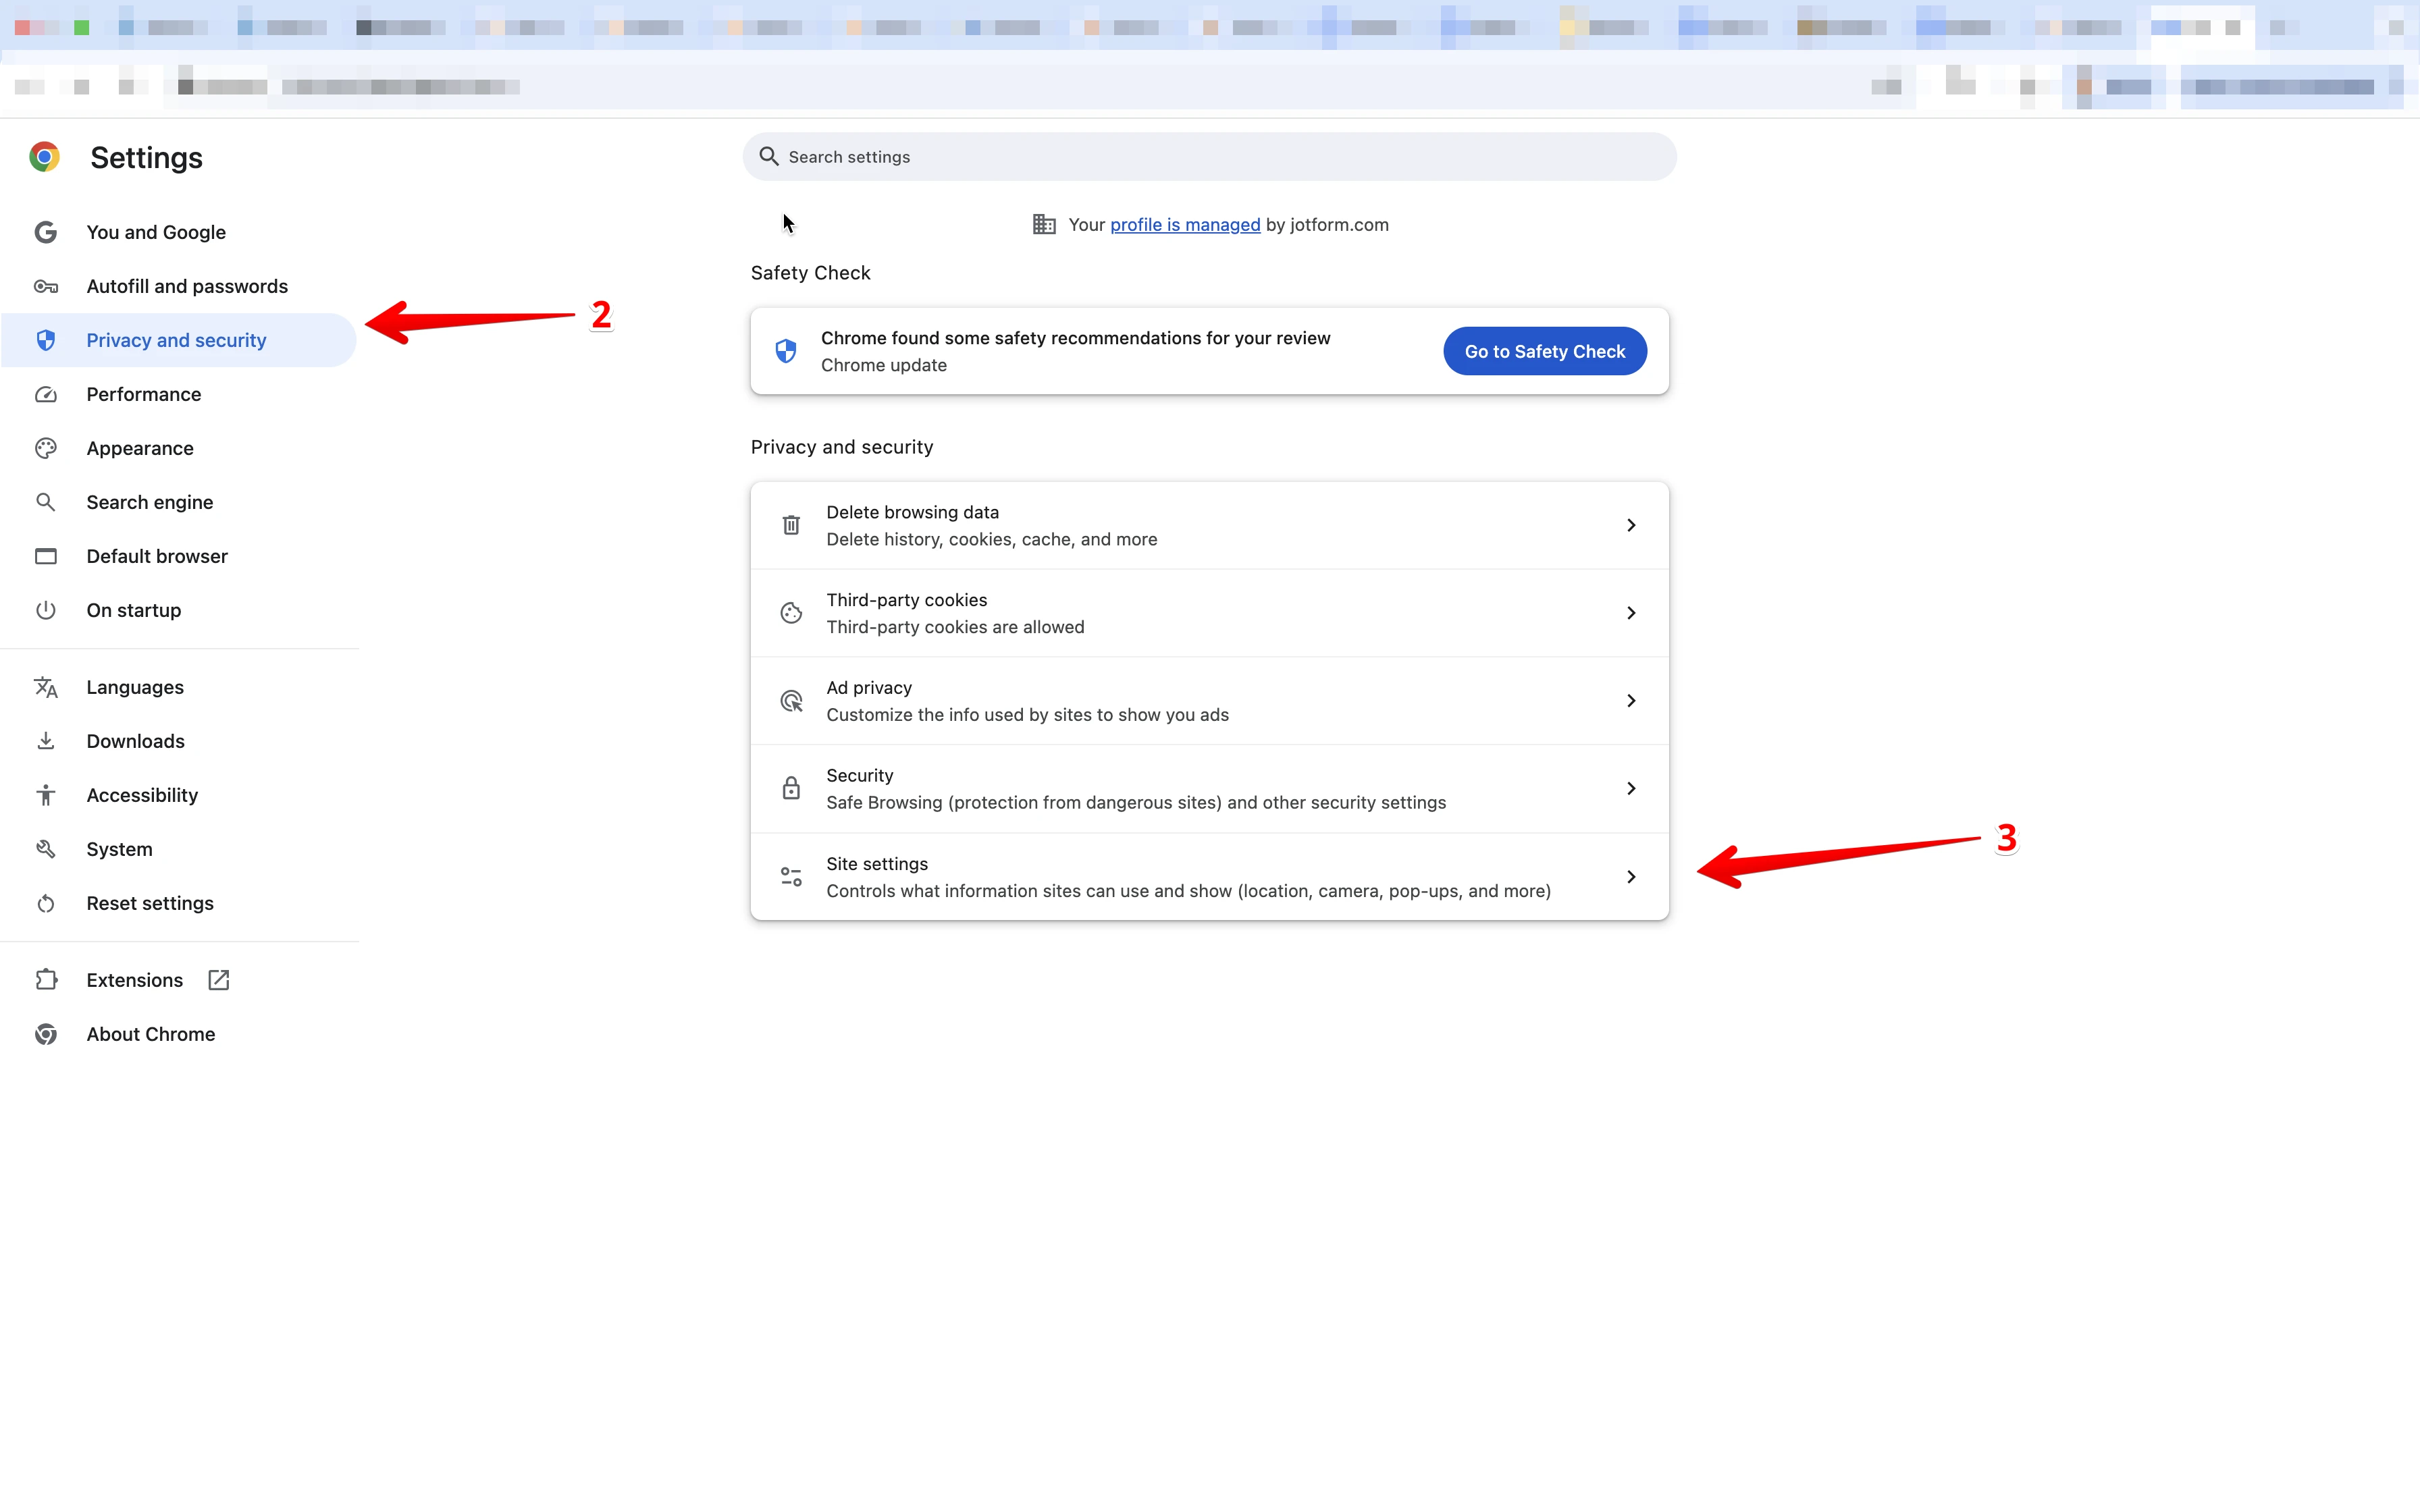Click the trash icon for Delete browsing data

tap(791, 525)
